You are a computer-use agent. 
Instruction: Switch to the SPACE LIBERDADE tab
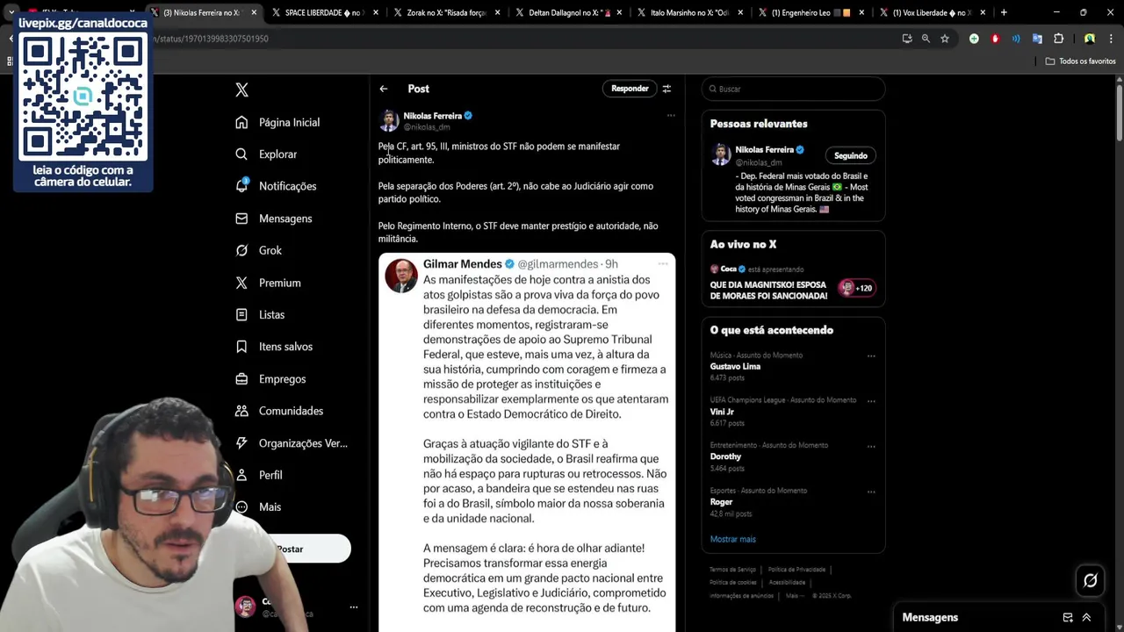325,12
